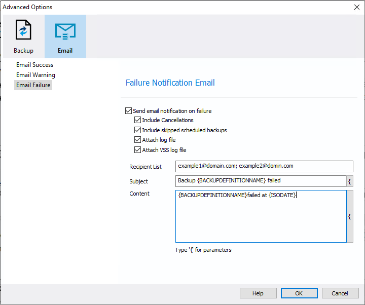Viewport: 365px width, 305px height.
Task: Click into the Recipient List field
Action: click(x=264, y=166)
